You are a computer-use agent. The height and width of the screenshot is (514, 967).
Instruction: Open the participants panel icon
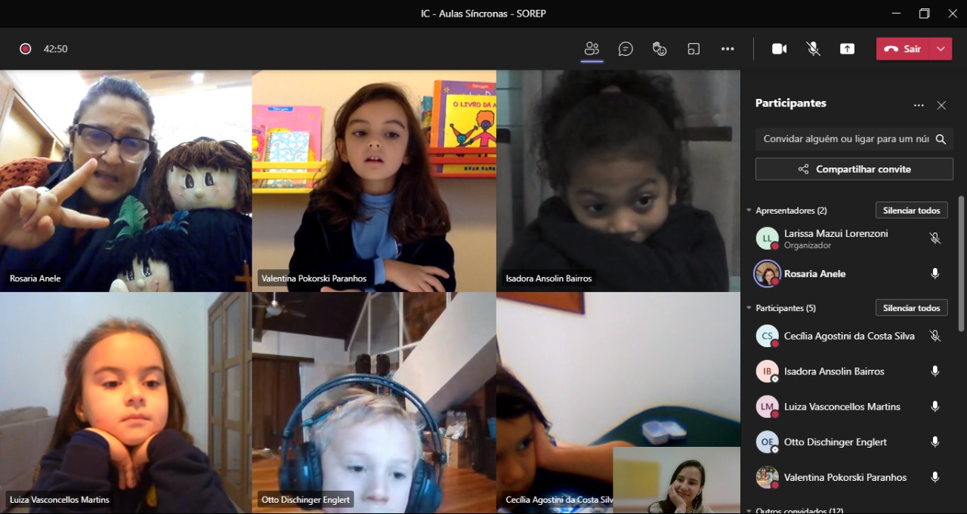coord(592,49)
